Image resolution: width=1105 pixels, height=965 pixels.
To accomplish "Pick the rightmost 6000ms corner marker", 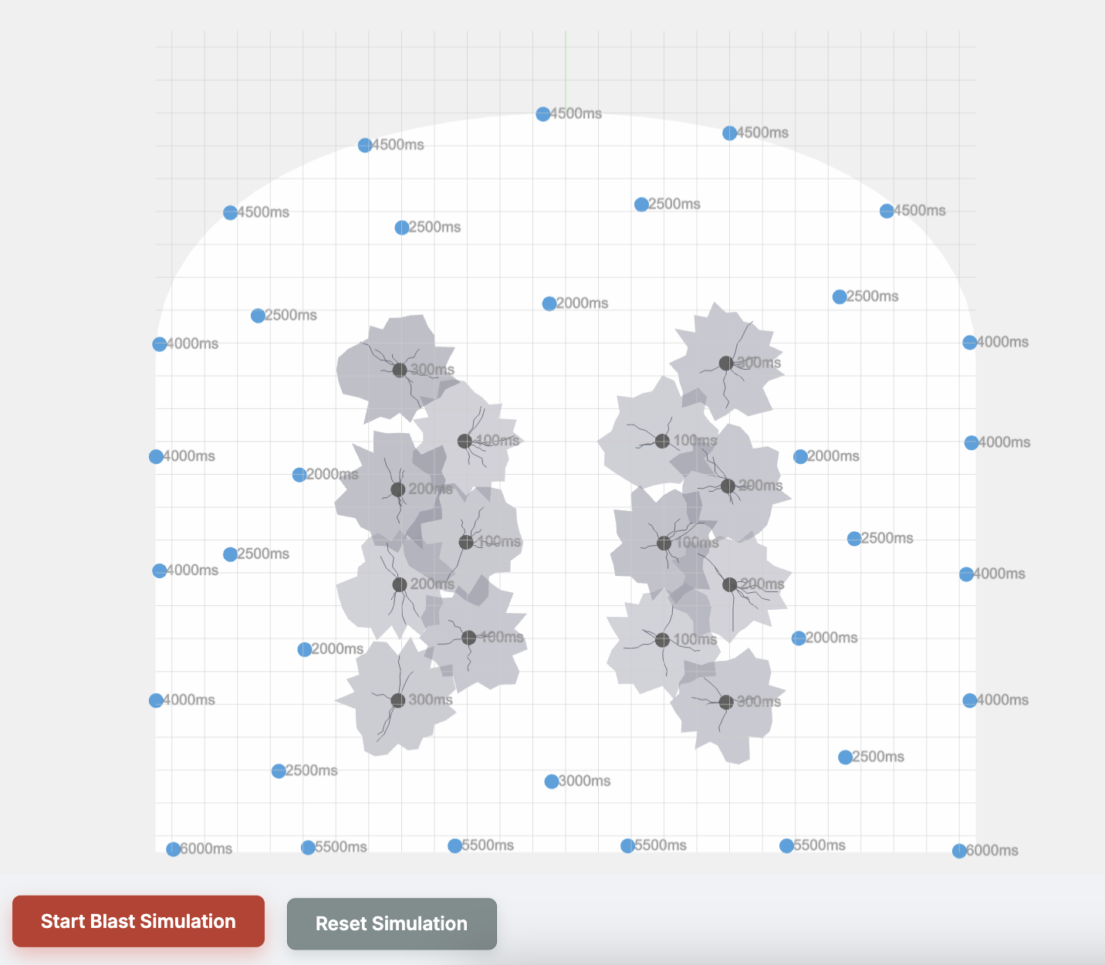I will 959,851.
